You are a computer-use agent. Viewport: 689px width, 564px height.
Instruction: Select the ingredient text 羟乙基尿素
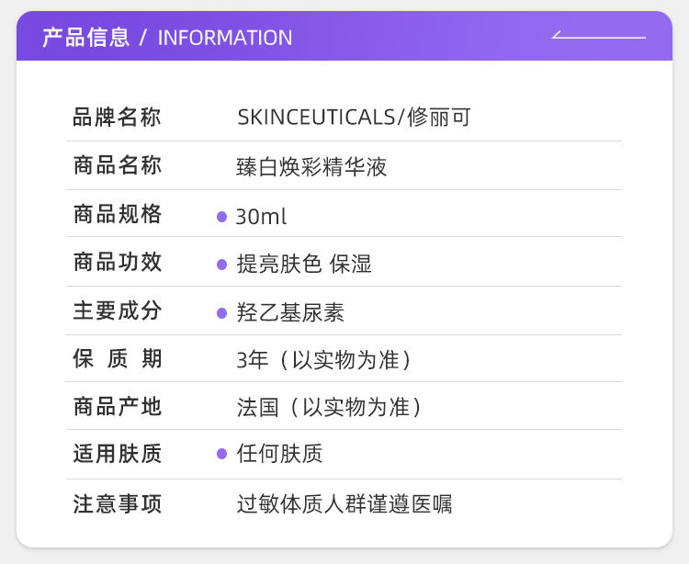click(290, 313)
